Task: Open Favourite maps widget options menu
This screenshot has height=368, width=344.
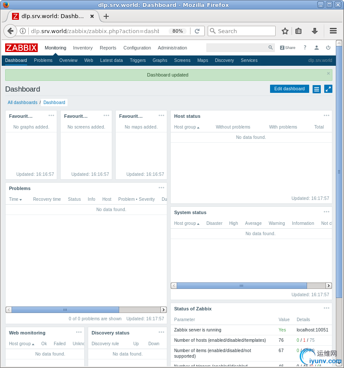Action: pyautogui.click(x=161, y=116)
